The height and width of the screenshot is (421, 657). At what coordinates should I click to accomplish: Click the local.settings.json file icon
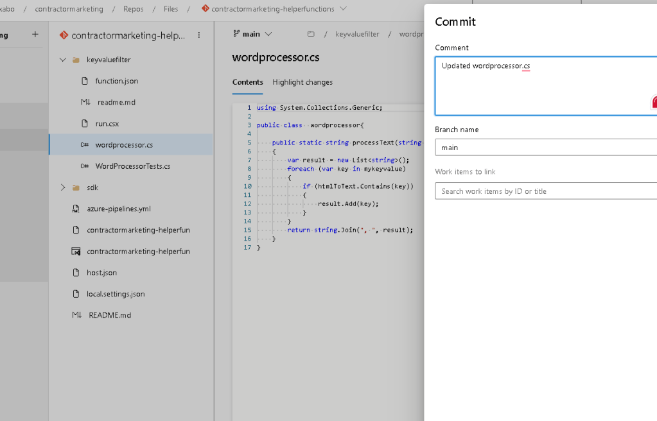tap(76, 294)
